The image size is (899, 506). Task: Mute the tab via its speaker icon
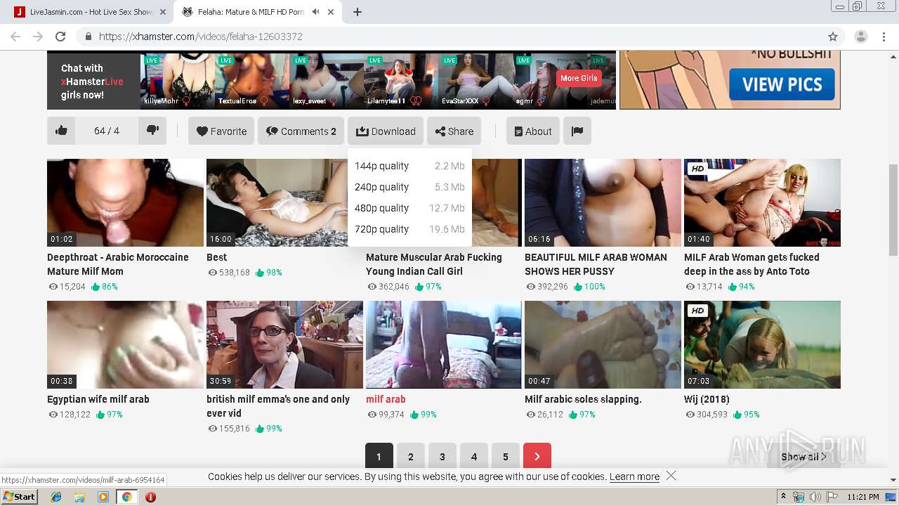(316, 12)
